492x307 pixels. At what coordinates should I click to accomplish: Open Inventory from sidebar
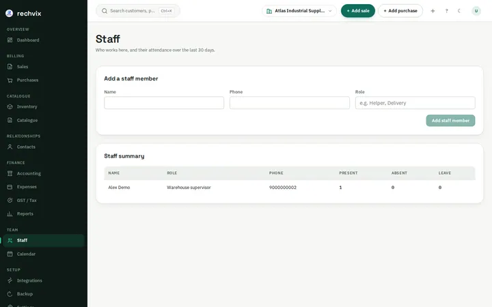pyautogui.click(x=43, y=107)
